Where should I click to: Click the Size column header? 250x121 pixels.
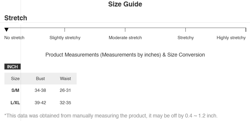15,79
